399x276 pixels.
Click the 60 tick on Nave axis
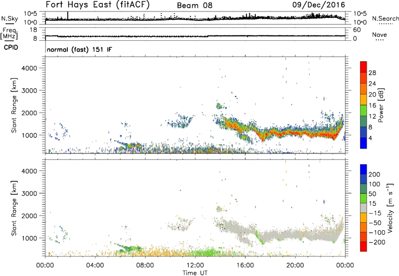tap(357, 30)
